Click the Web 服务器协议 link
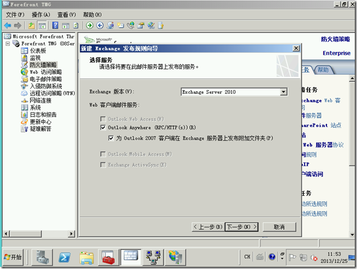 [x=323, y=145]
